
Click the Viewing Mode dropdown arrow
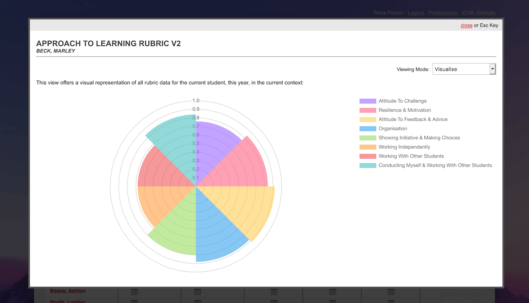click(x=493, y=69)
